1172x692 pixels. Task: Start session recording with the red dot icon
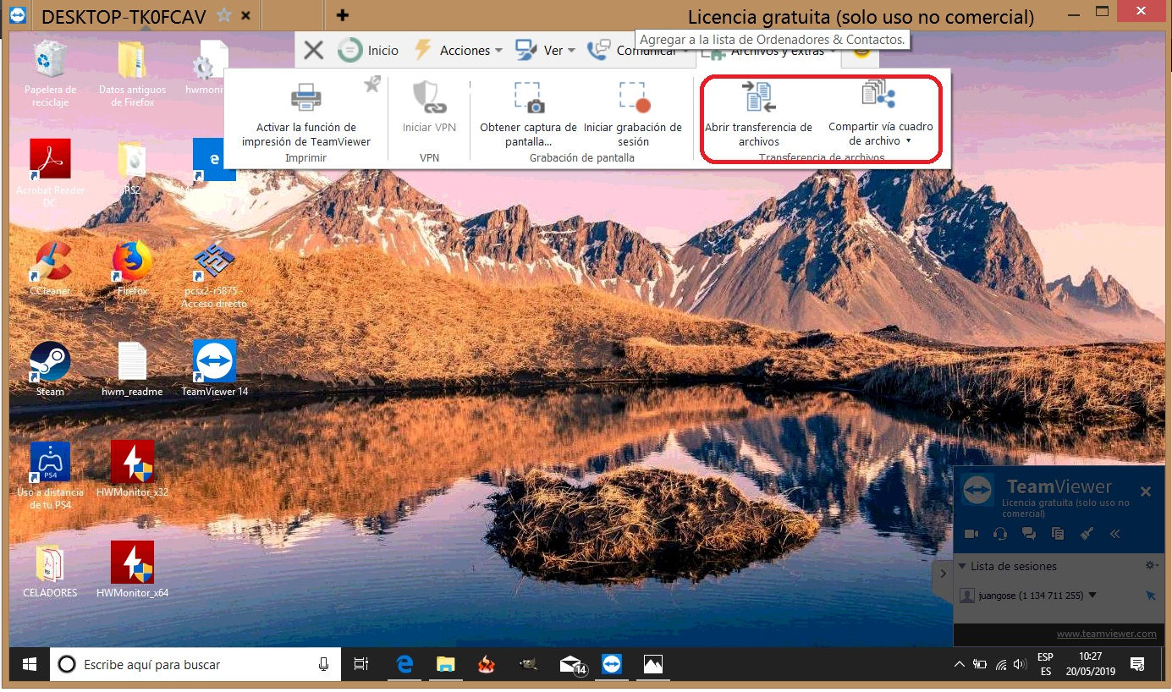point(633,97)
